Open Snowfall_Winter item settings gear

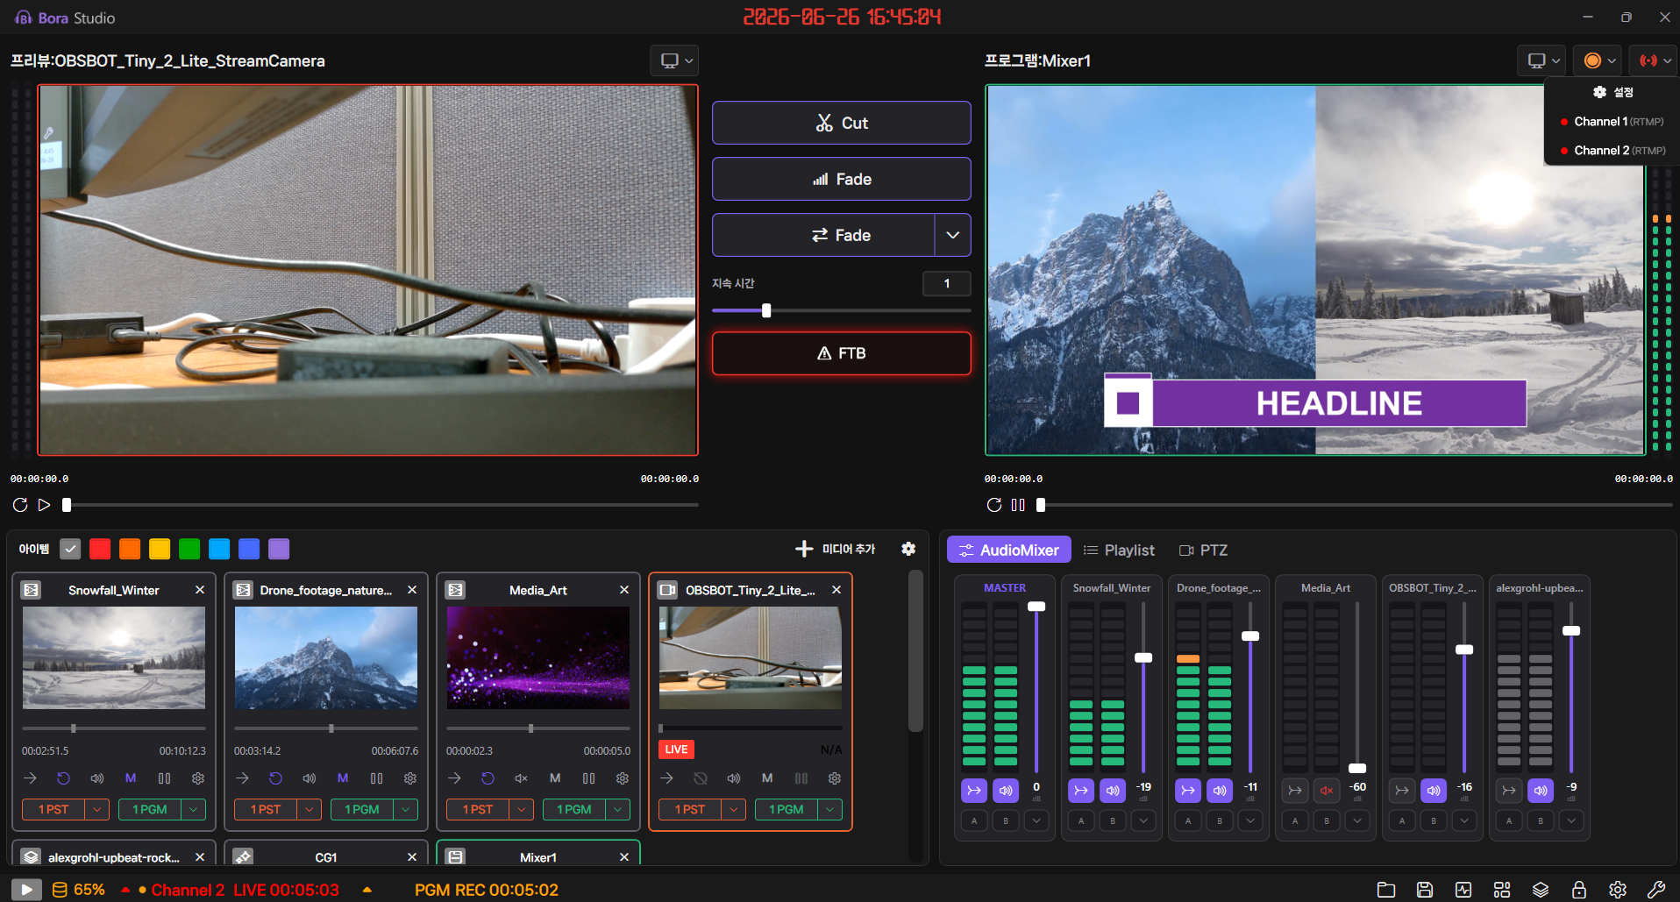[x=198, y=778]
